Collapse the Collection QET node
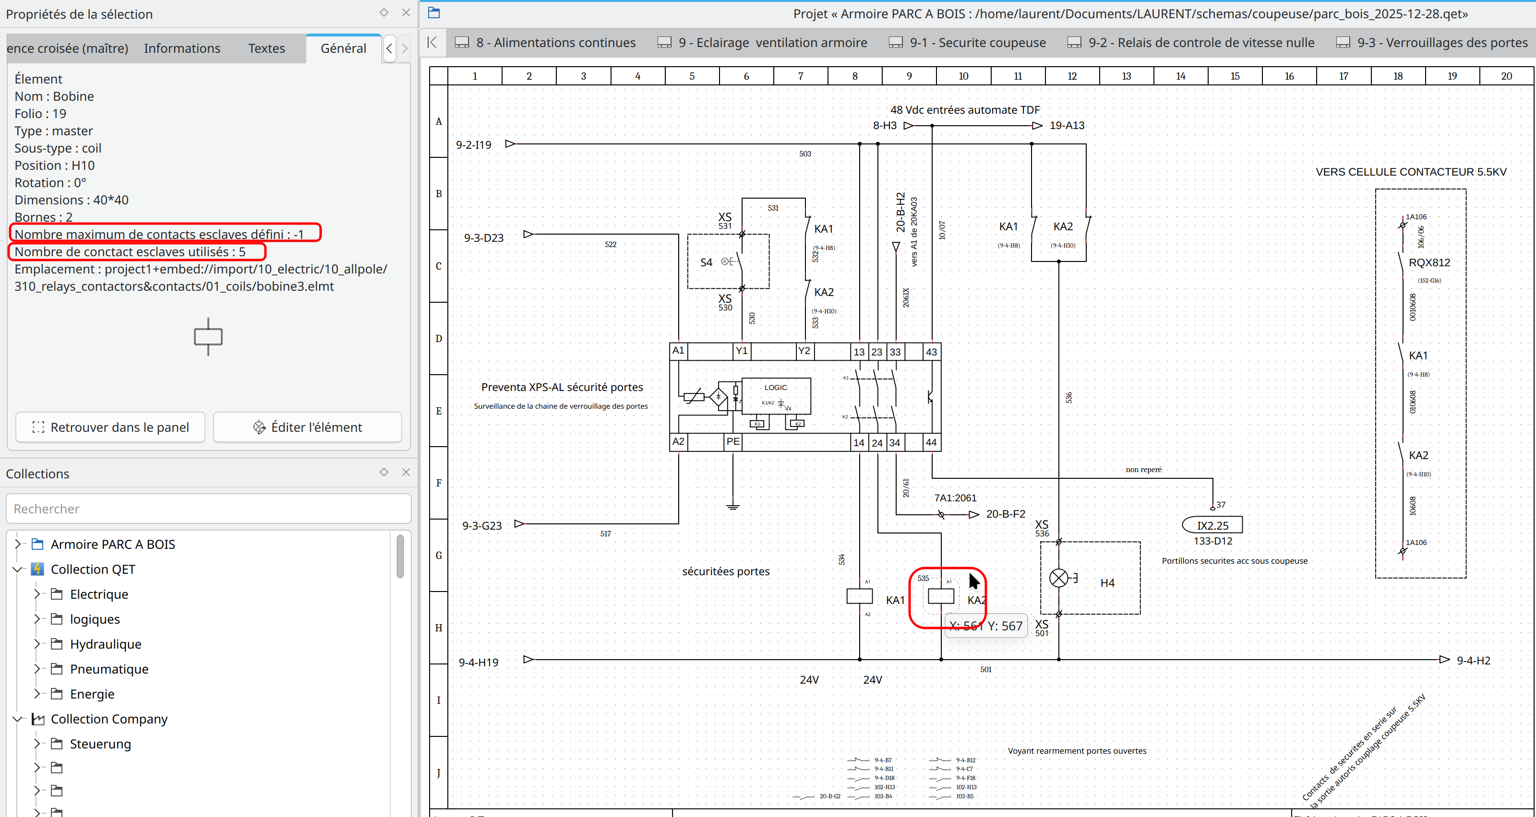Screen dimensions: 1536x817 (x=18, y=569)
